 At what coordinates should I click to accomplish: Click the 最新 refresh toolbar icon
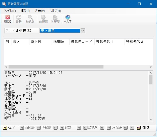click(19, 18)
